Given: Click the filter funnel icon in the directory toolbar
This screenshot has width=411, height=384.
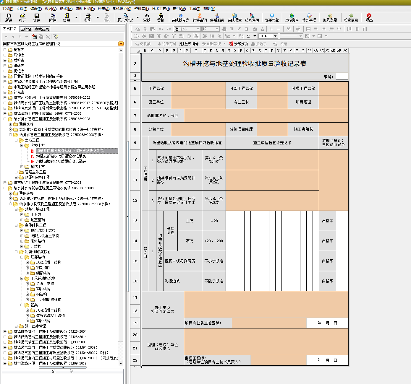Looking at the screenshot, I should [56, 37].
